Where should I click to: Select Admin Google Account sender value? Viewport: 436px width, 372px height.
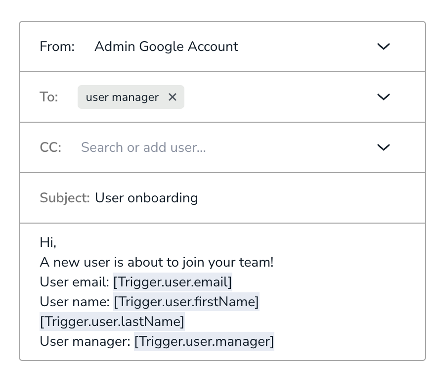pyautogui.click(x=166, y=46)
